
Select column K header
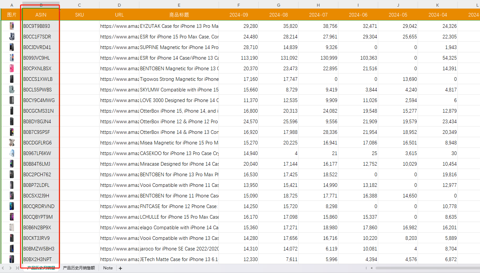coord(438,5)
